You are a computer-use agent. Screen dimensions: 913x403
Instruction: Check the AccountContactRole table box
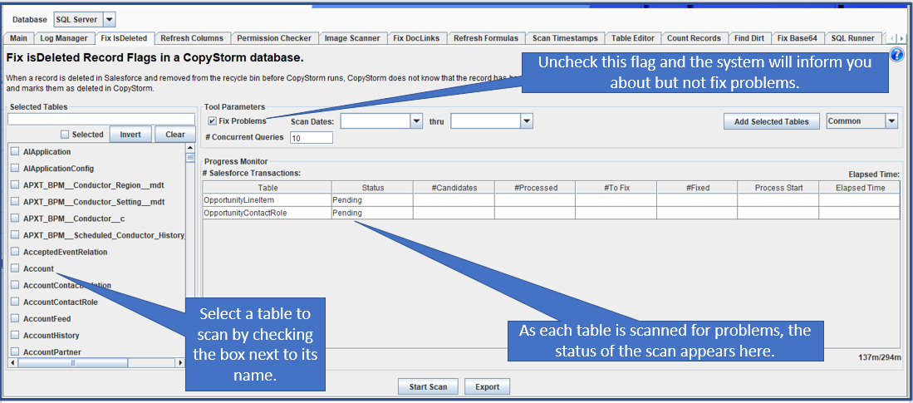click(15, 302)
